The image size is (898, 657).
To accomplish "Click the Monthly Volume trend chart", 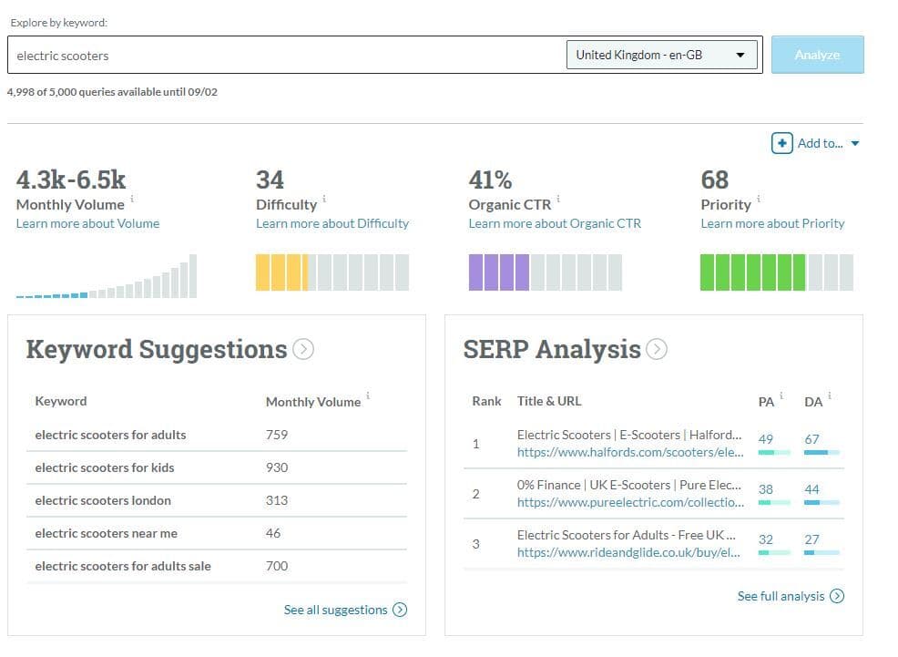I will pyautogui.click(x=107, y=276).
